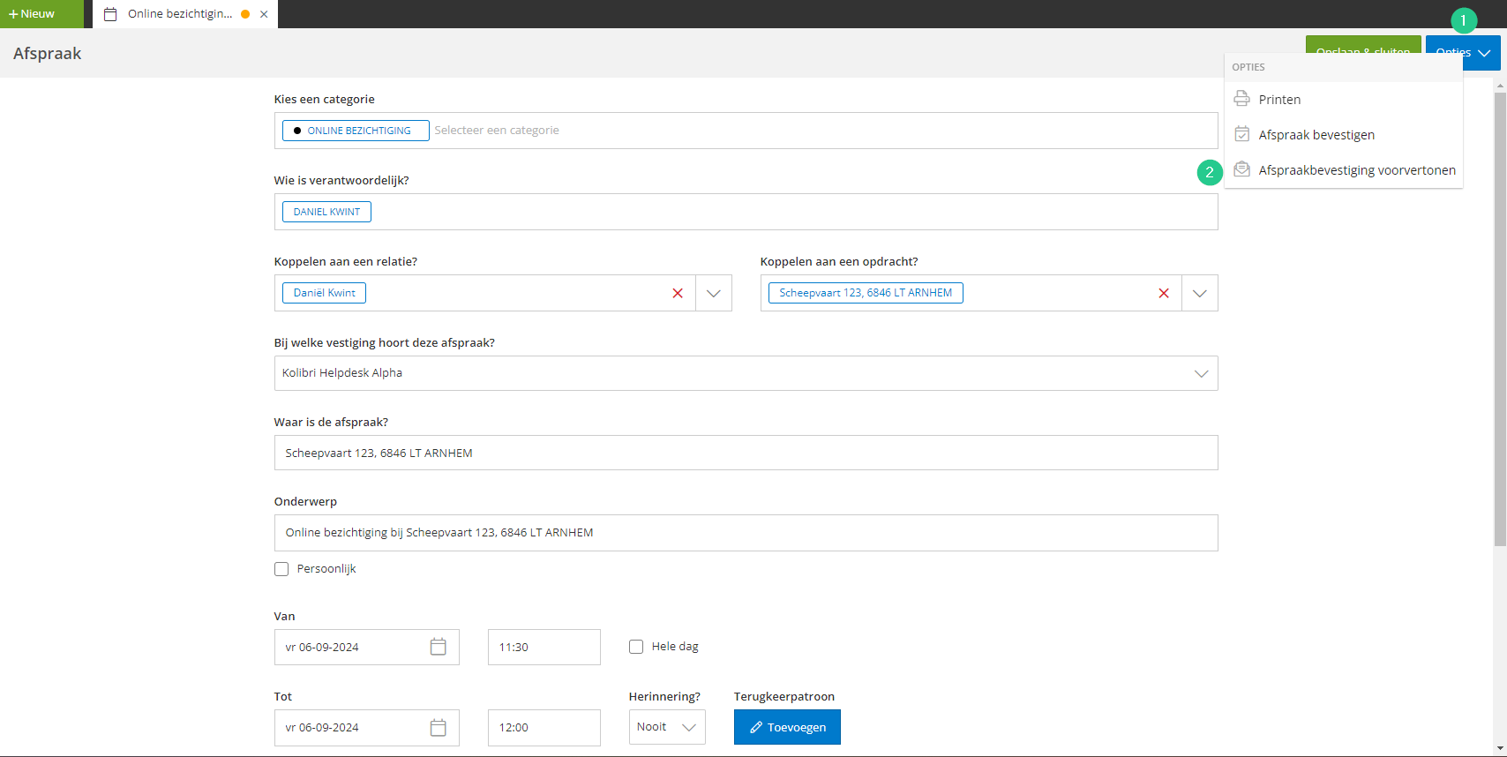Open the Herinnering dropdown set to Nooit
Screen dimensions: 1507x757
click(667, 727)
